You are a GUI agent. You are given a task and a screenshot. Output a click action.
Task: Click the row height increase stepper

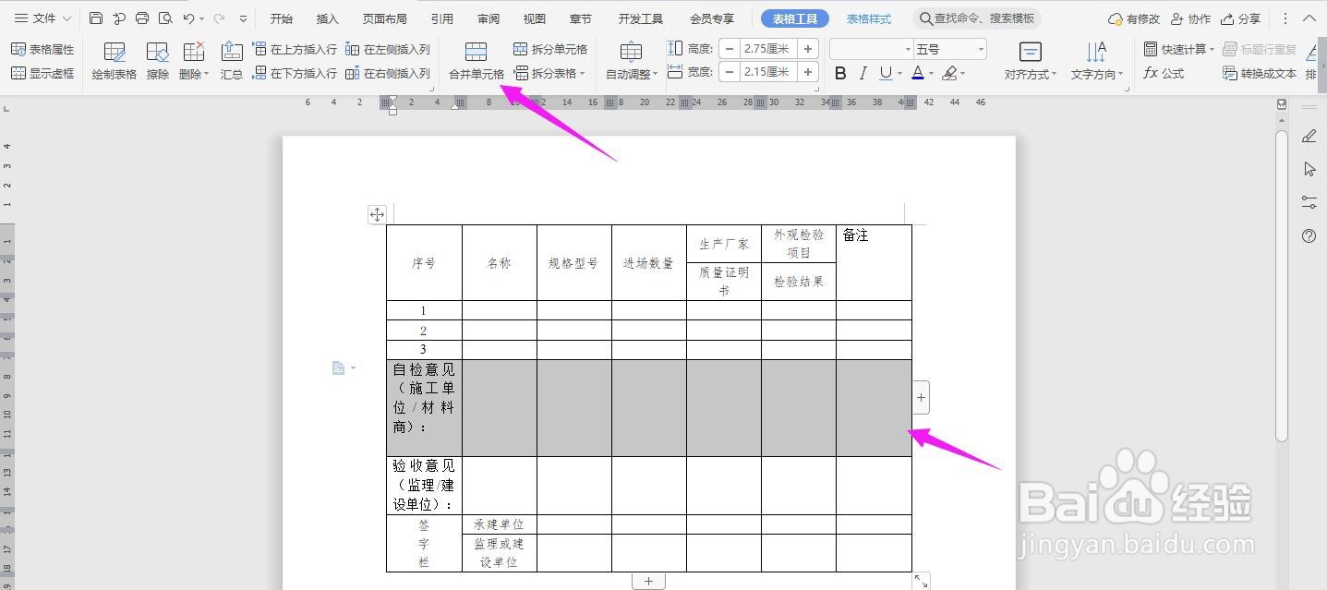point(808,48)
